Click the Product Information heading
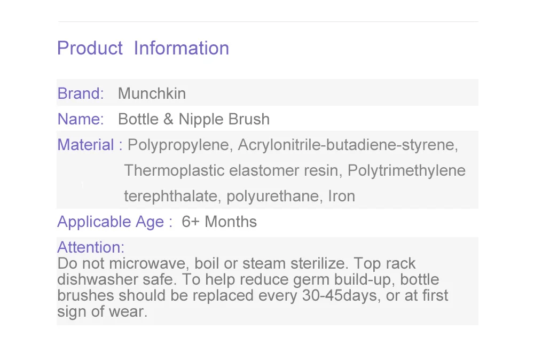Screen dimensions: 534x345 (x=143, y=48)
